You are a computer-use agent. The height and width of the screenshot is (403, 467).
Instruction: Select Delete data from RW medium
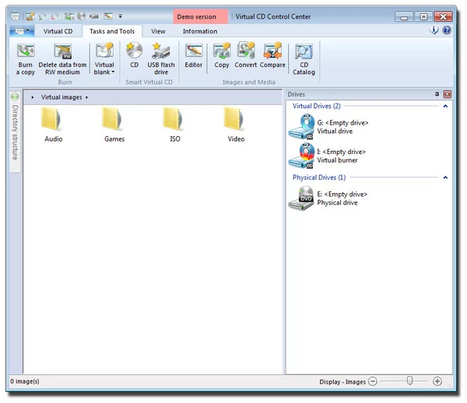tap(62, 59)
